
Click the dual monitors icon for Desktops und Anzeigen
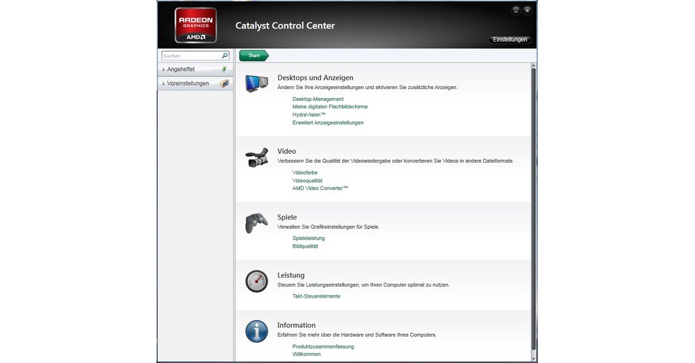coord(256,83)
